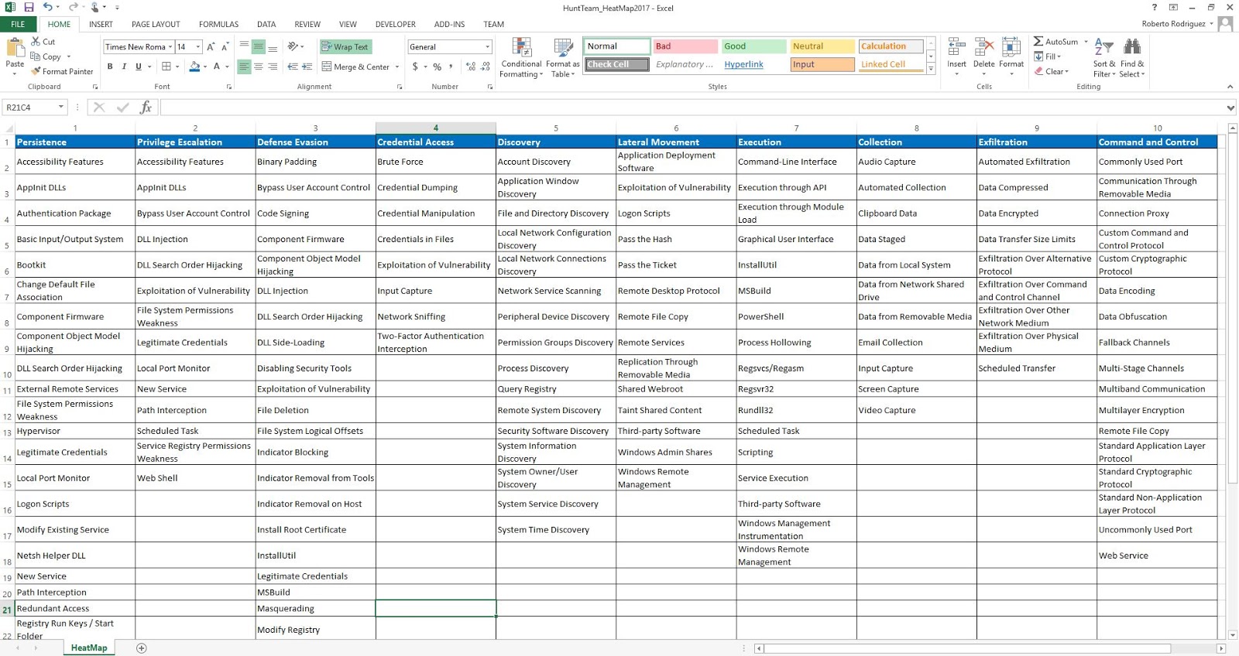Select the HeatMap sheet tab

89,648
